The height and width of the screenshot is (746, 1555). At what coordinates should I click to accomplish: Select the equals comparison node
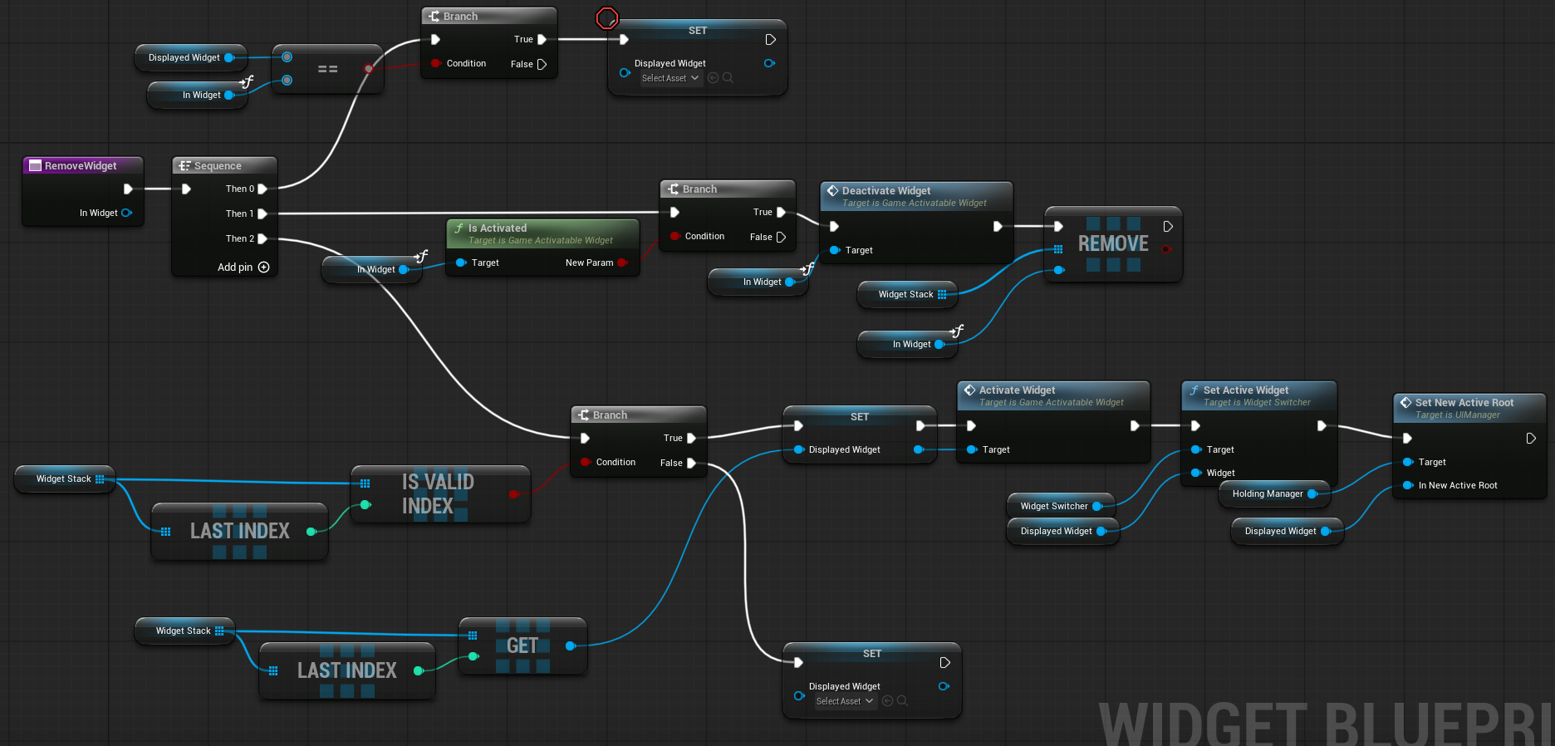tap(328, 70)
